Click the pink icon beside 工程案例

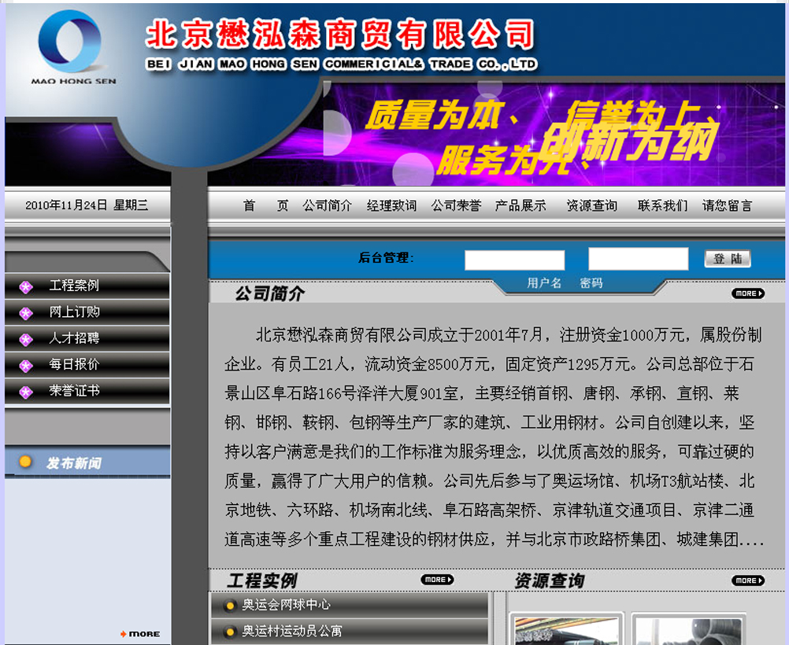pyautogui.click(x=26, y=287)
